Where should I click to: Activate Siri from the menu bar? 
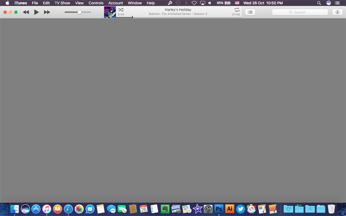point(329,3)
